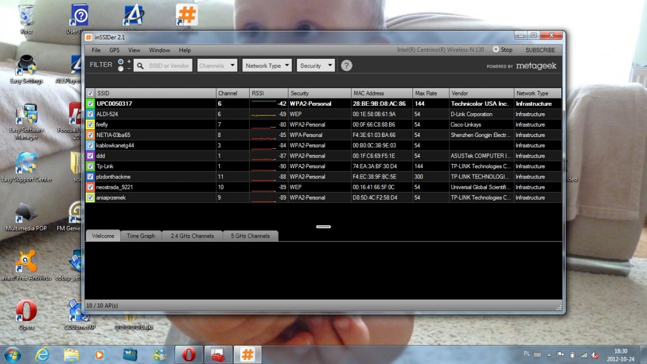Screen dimensions: 647x364
Task: Open the File menu
Action: coord(96,50)
